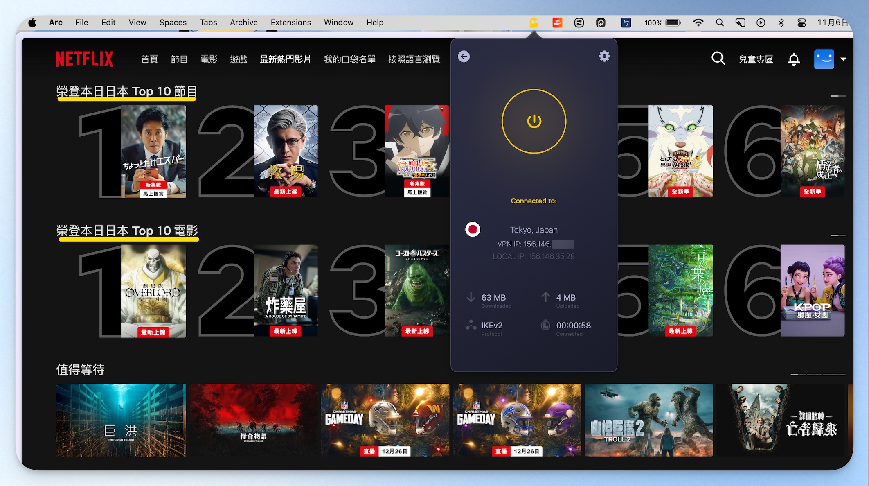Open the 遊戲 games section

point(239,59)
